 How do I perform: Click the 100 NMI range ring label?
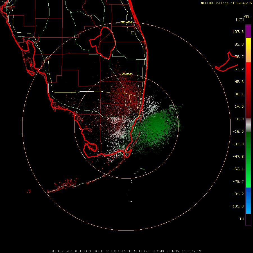126,22
